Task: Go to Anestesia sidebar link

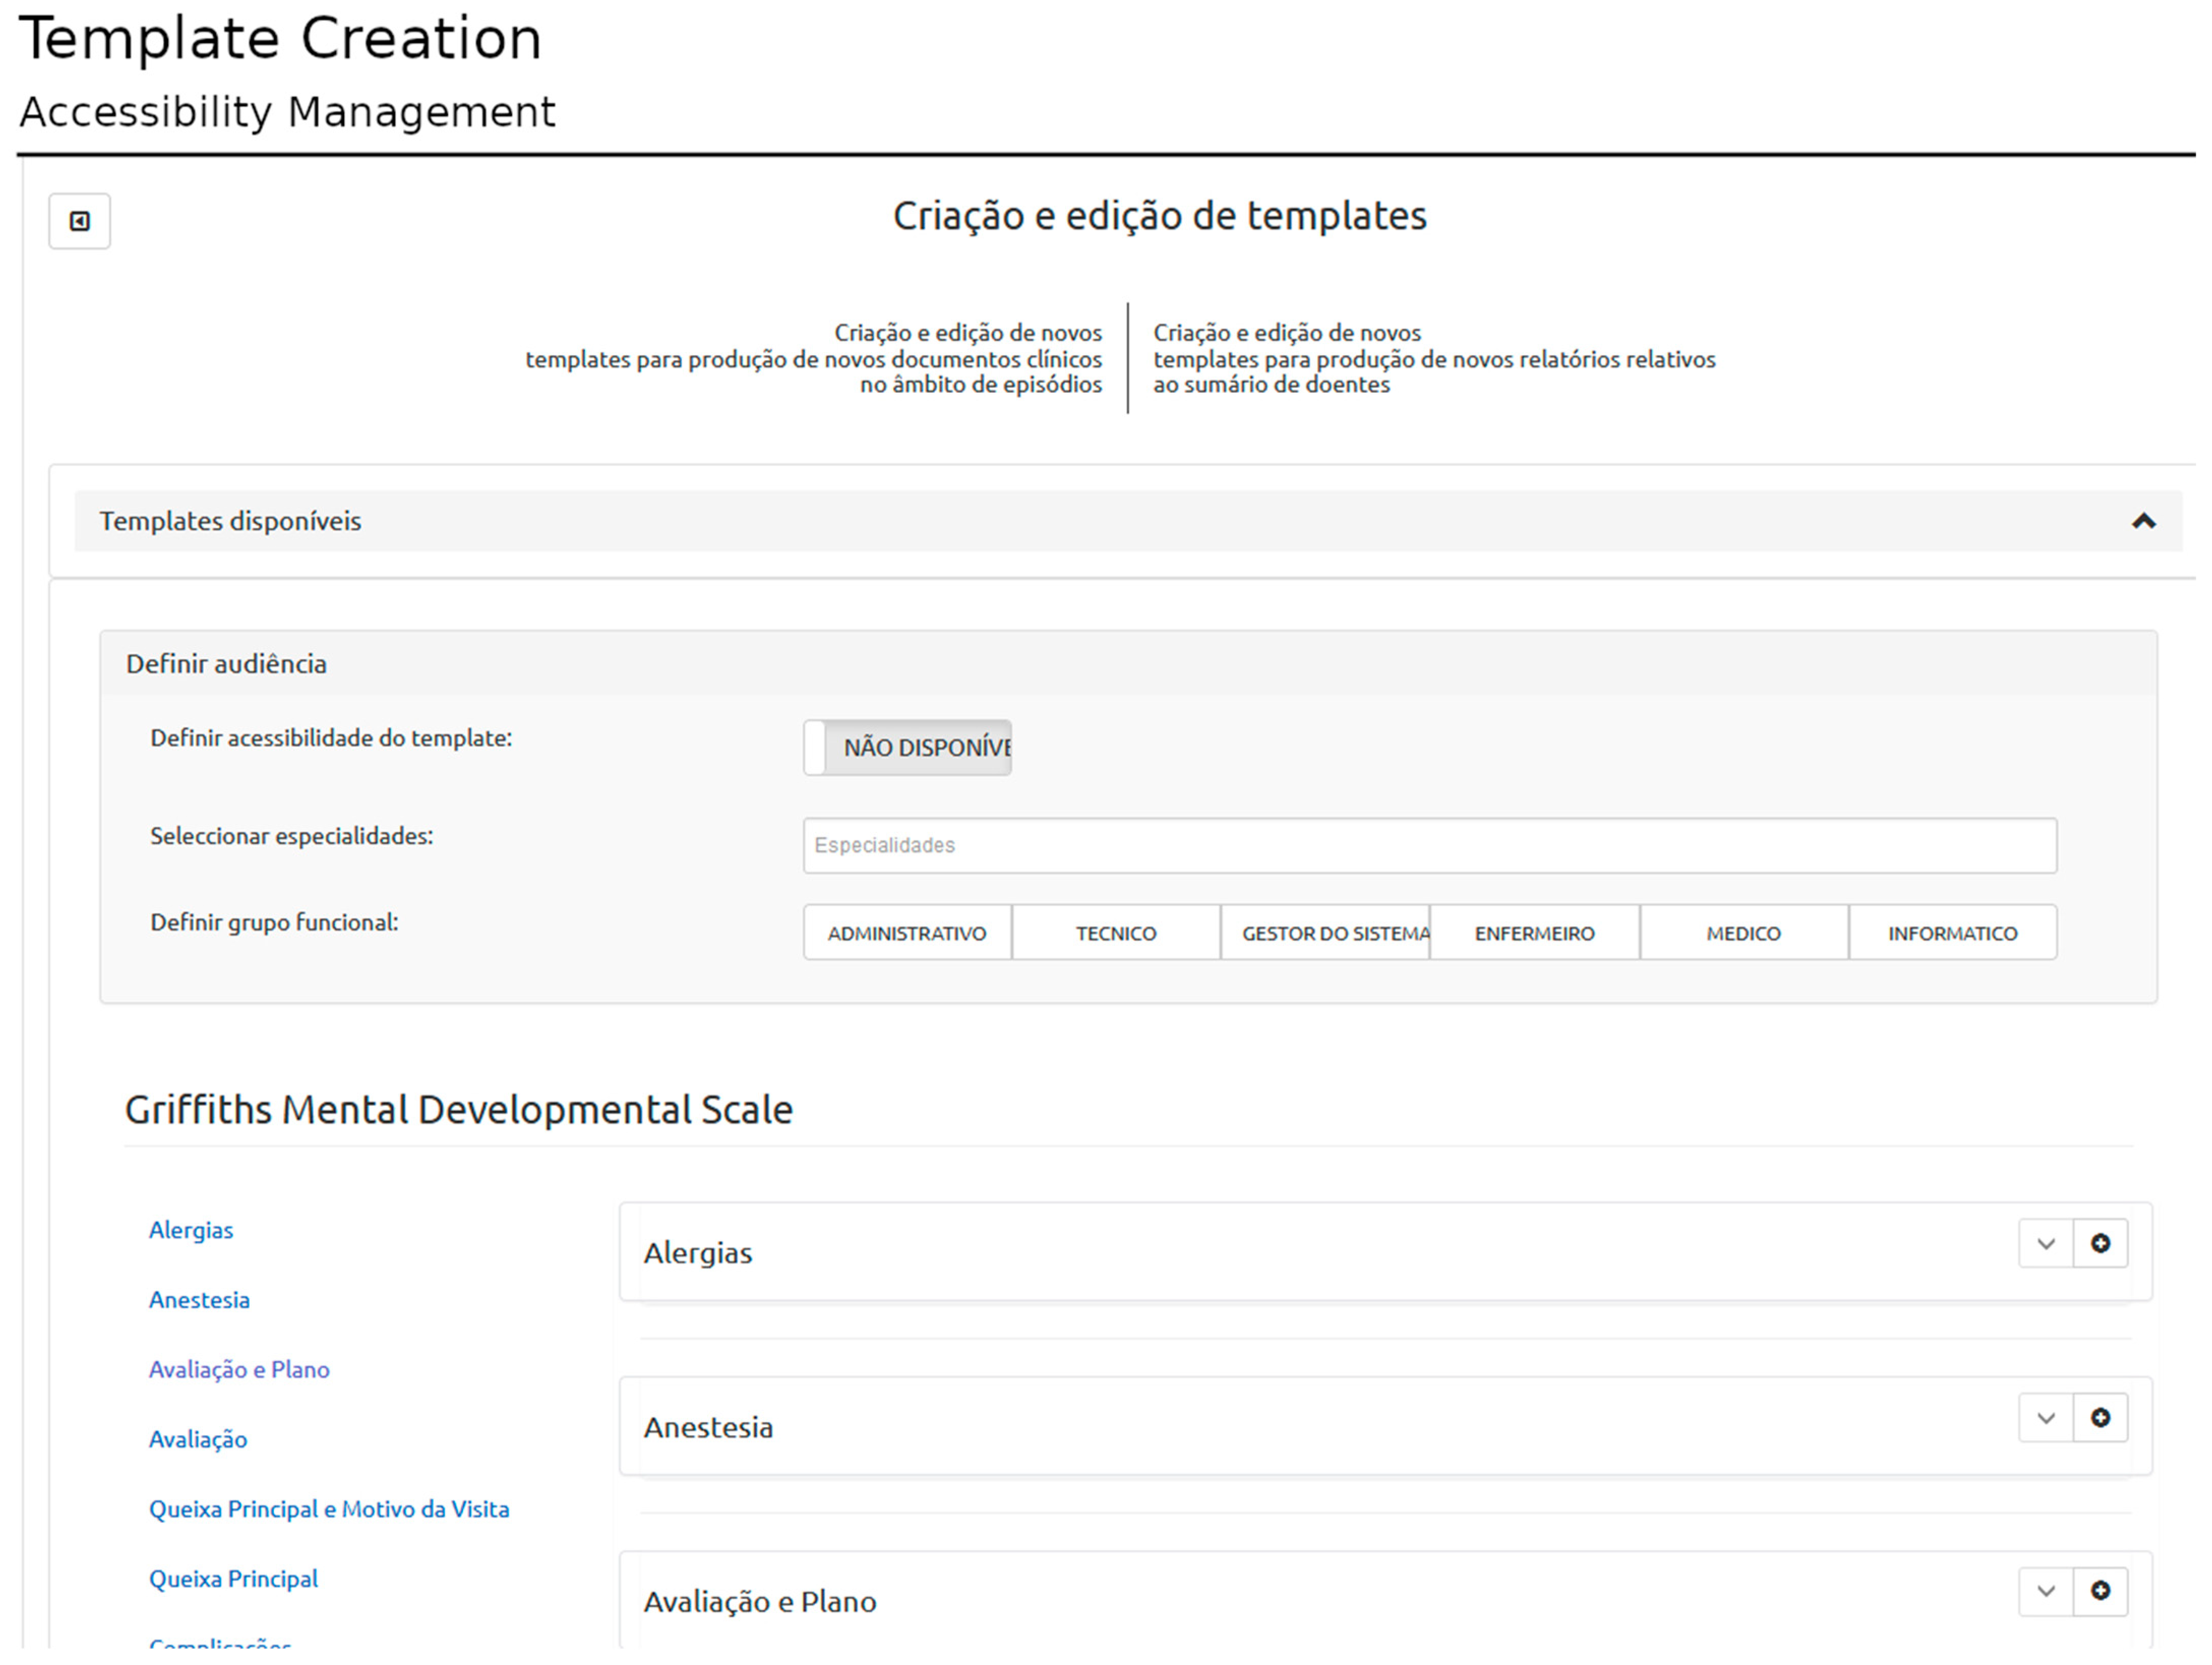Action: point(199,1300)
